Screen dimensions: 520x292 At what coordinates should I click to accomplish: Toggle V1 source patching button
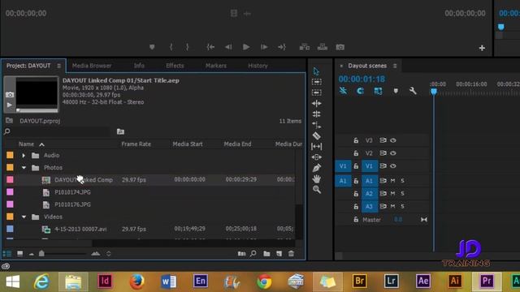pyautogui.click(x=343, y=165)
